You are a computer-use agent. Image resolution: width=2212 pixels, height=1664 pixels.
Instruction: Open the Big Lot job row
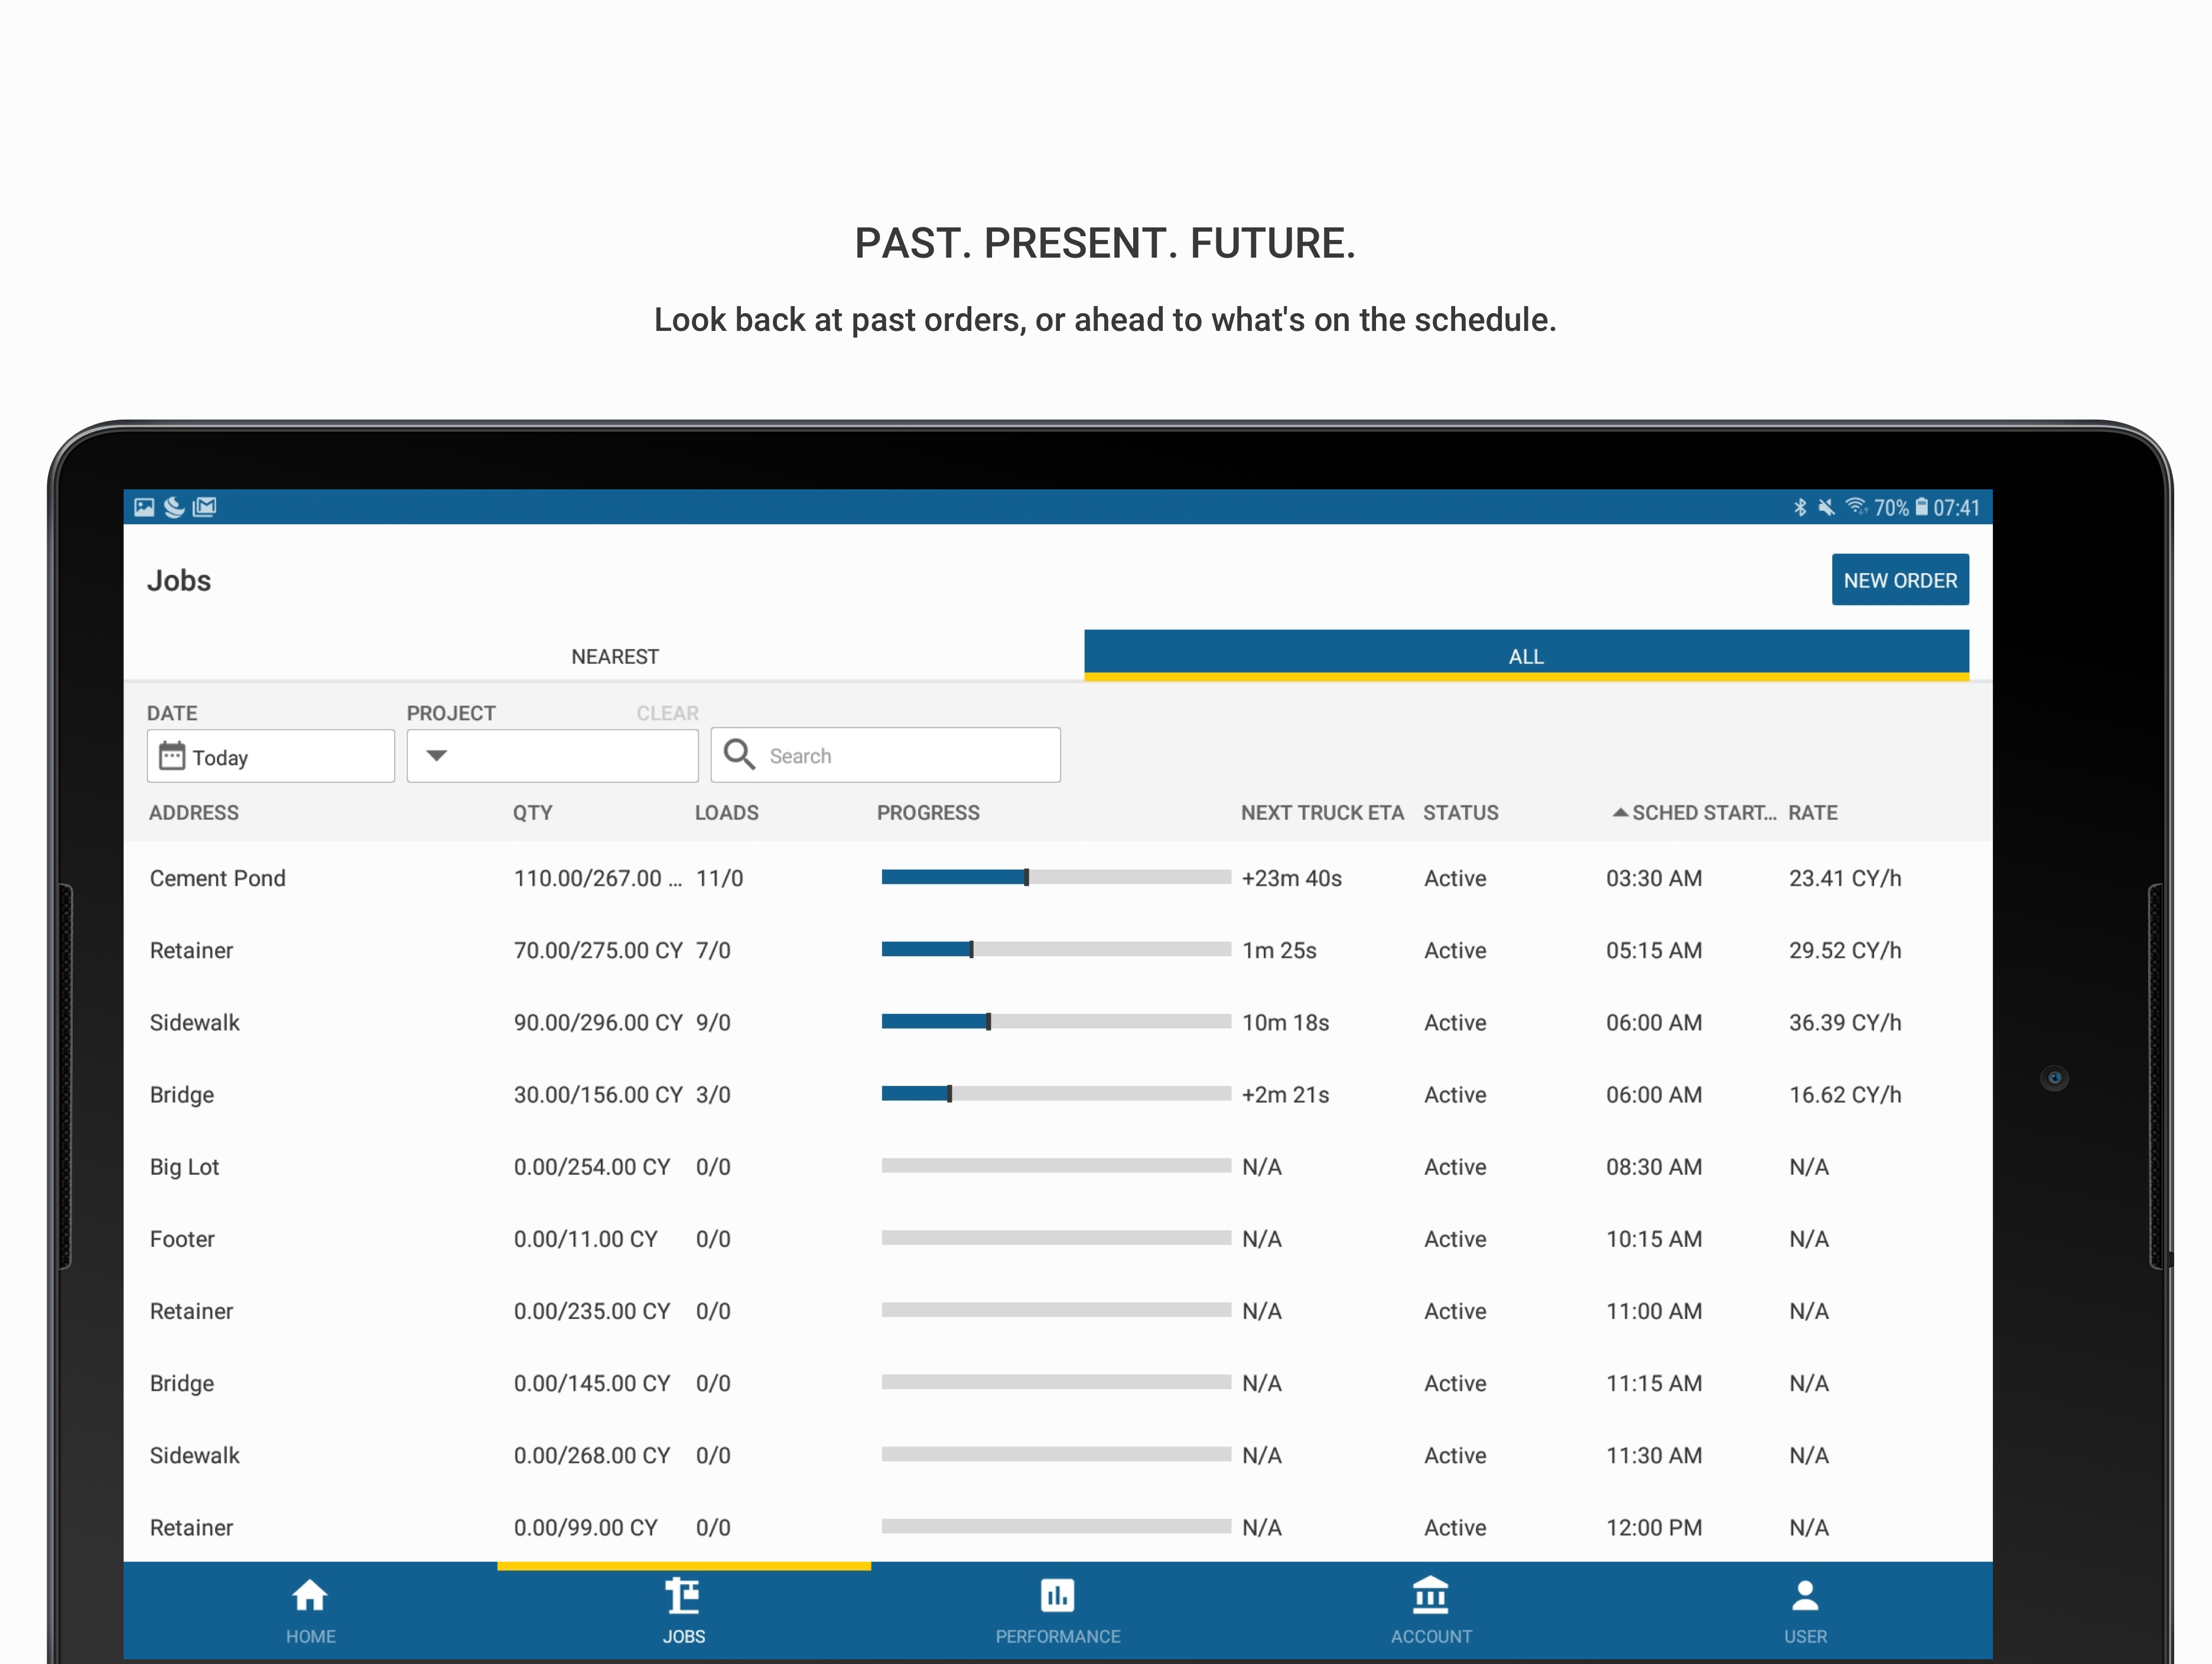pos(185,1167)
